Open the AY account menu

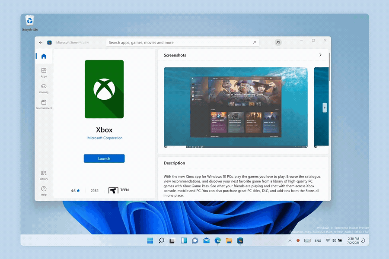[x=278, y=42]
